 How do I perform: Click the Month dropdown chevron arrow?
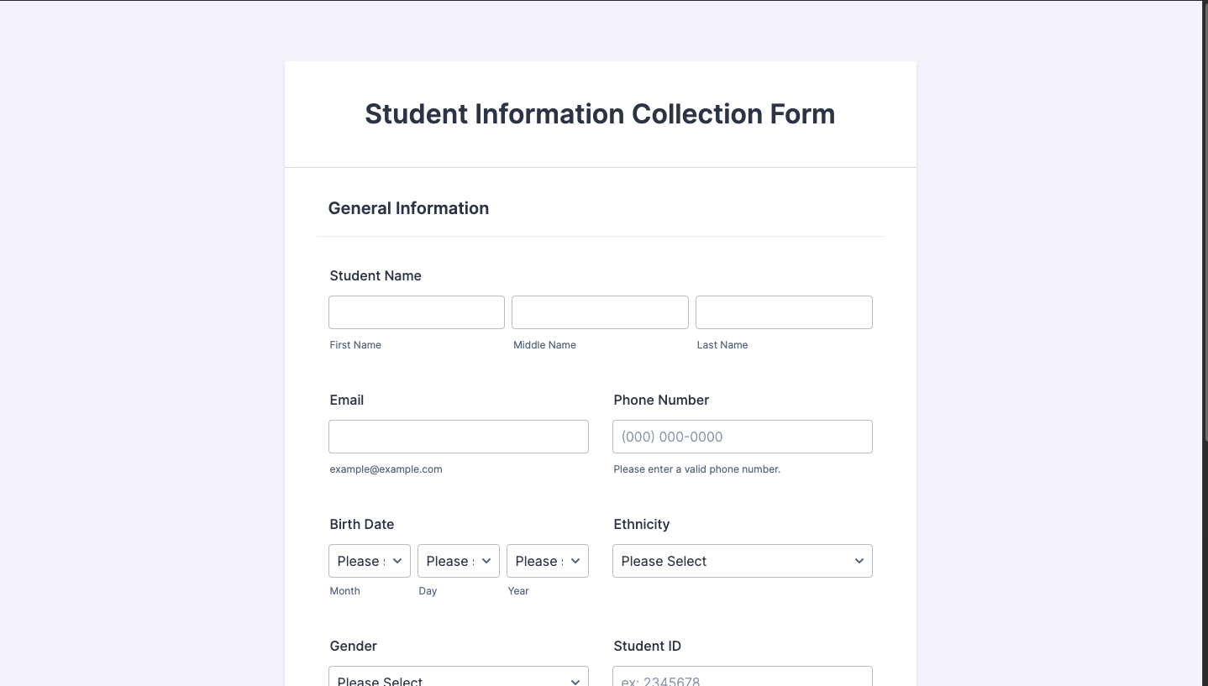click(397, 561)
